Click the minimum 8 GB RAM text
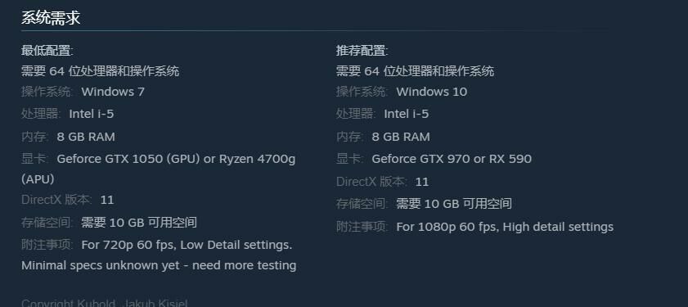Image resolution: width=688 pixels, height=307 pixels. (x=86, y=137)
